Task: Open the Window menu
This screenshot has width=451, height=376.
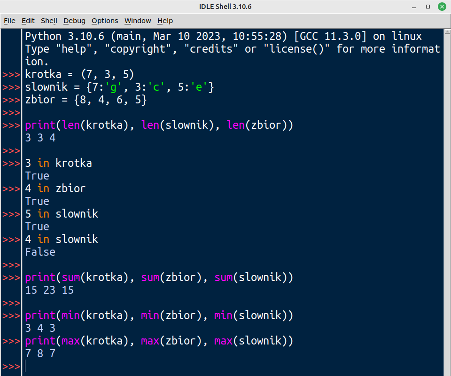Action: (x=138, y=21)
